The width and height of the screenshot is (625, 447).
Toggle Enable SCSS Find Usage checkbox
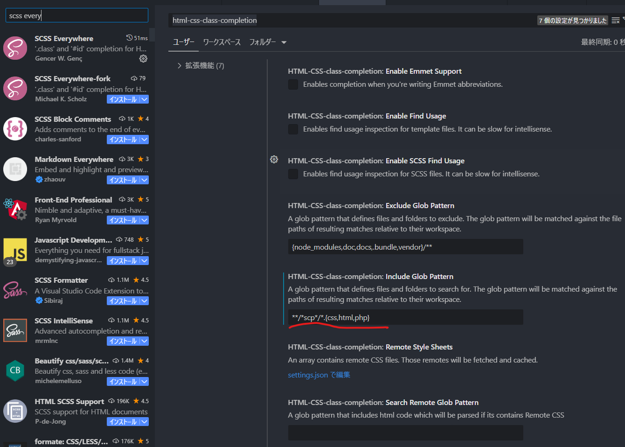[x=293, y=174]
